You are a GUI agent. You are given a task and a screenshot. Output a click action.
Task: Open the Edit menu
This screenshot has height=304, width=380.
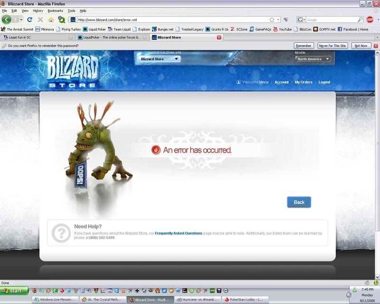pos(14,10)
